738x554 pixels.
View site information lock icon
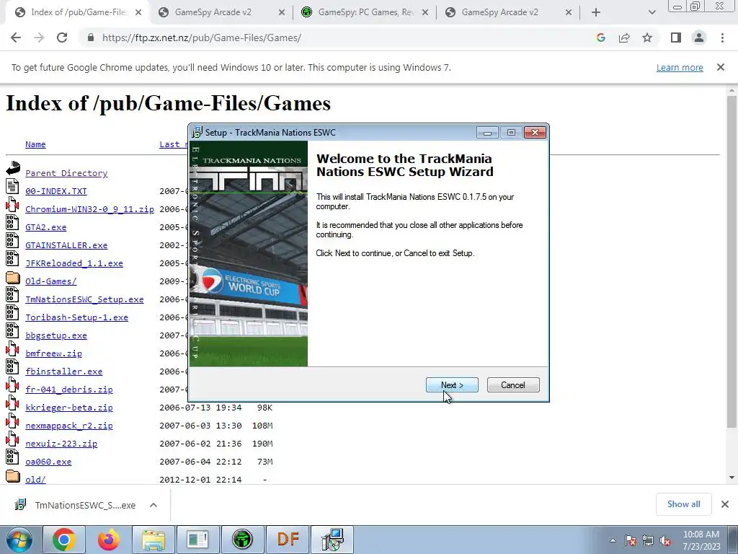91,38
